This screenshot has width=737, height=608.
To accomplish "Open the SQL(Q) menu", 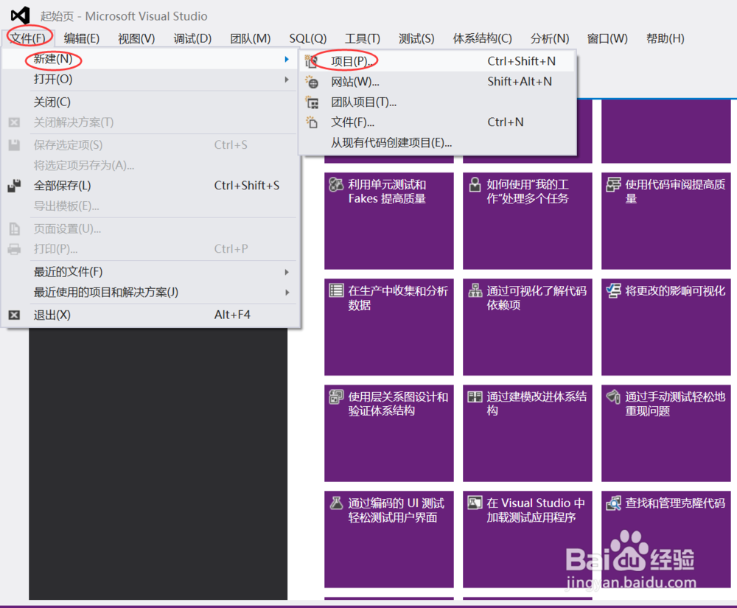I will pos(308,38).
